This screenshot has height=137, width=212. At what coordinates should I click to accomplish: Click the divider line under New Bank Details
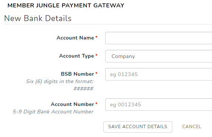point(108,24)
